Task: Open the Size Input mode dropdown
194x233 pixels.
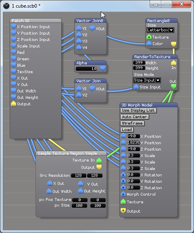Action: [147, 80]
